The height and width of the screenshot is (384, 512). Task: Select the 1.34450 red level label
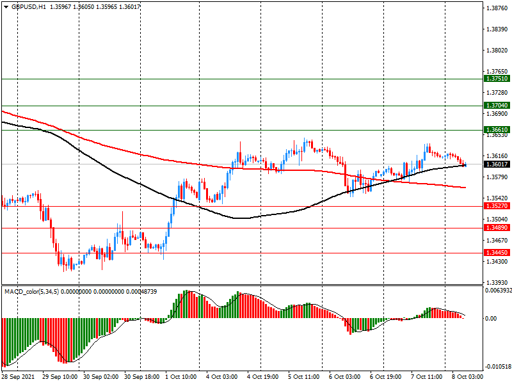pos(497,253)
